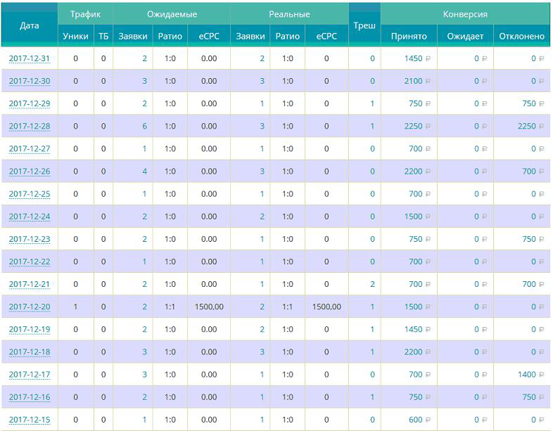Open expected requests value 4 for 2017-12-26
553x431 pixels.
(x=144, y=172)
